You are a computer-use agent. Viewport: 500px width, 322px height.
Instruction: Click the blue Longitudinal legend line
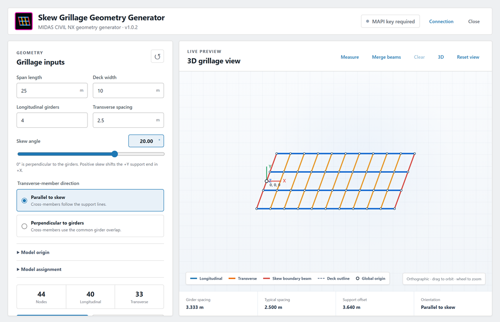[194, 278]
